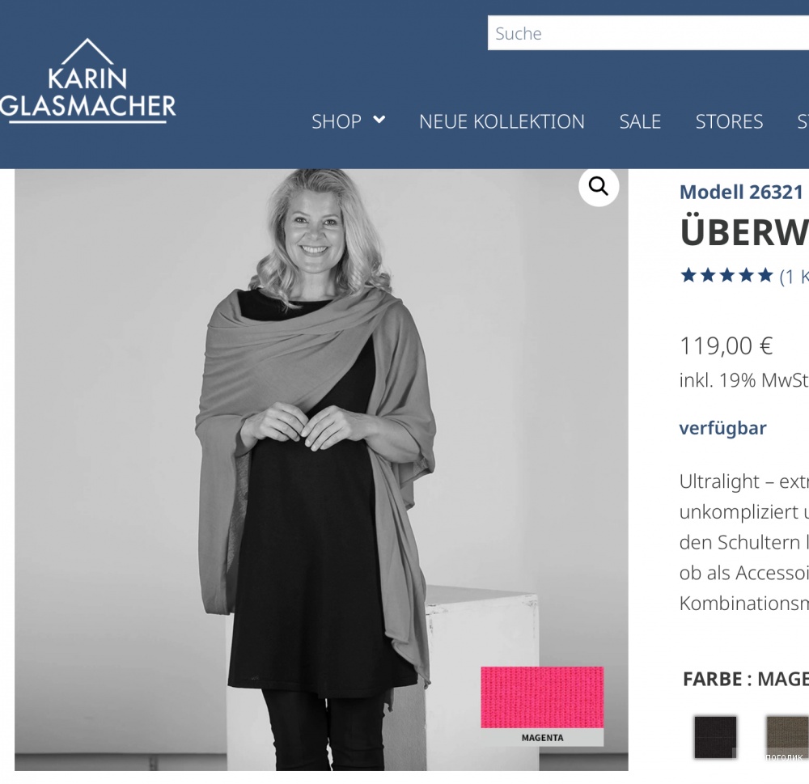809x784 pixels.
Task: Go to NEUE KOLLEKTION menu
Action: coord(502,121)
